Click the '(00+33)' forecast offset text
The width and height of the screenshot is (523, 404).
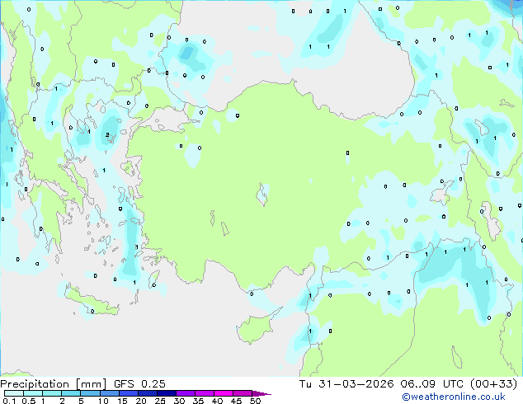click(493, 384)
